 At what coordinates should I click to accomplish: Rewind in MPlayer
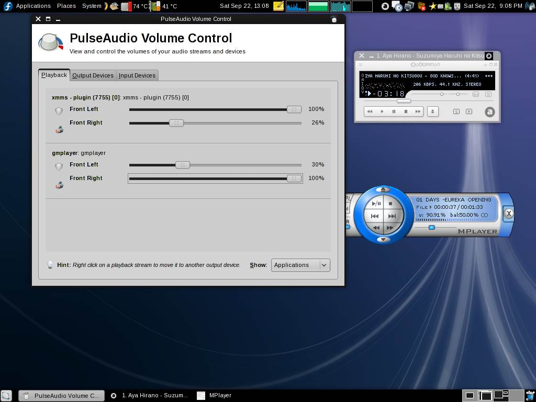376,228
